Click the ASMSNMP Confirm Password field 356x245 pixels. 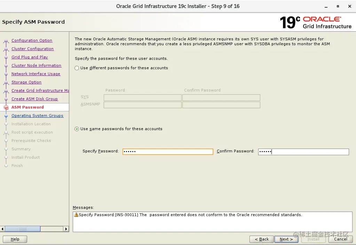click(221, 105)
